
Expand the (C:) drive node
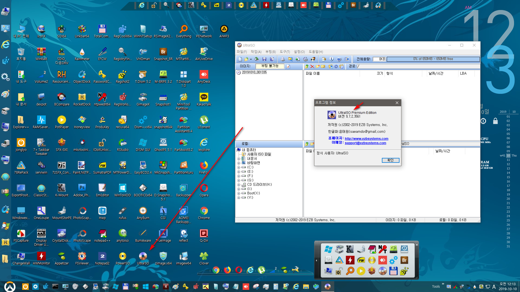239,167
